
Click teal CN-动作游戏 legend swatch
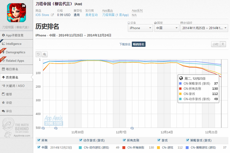80,148
